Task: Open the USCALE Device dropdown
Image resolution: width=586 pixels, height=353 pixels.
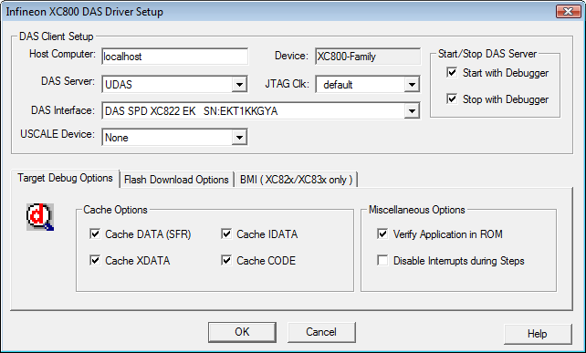Action: pyautogui.click(x=239, y=138)
